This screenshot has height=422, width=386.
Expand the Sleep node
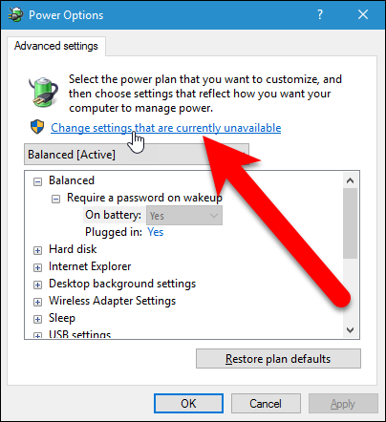(37, 319)
